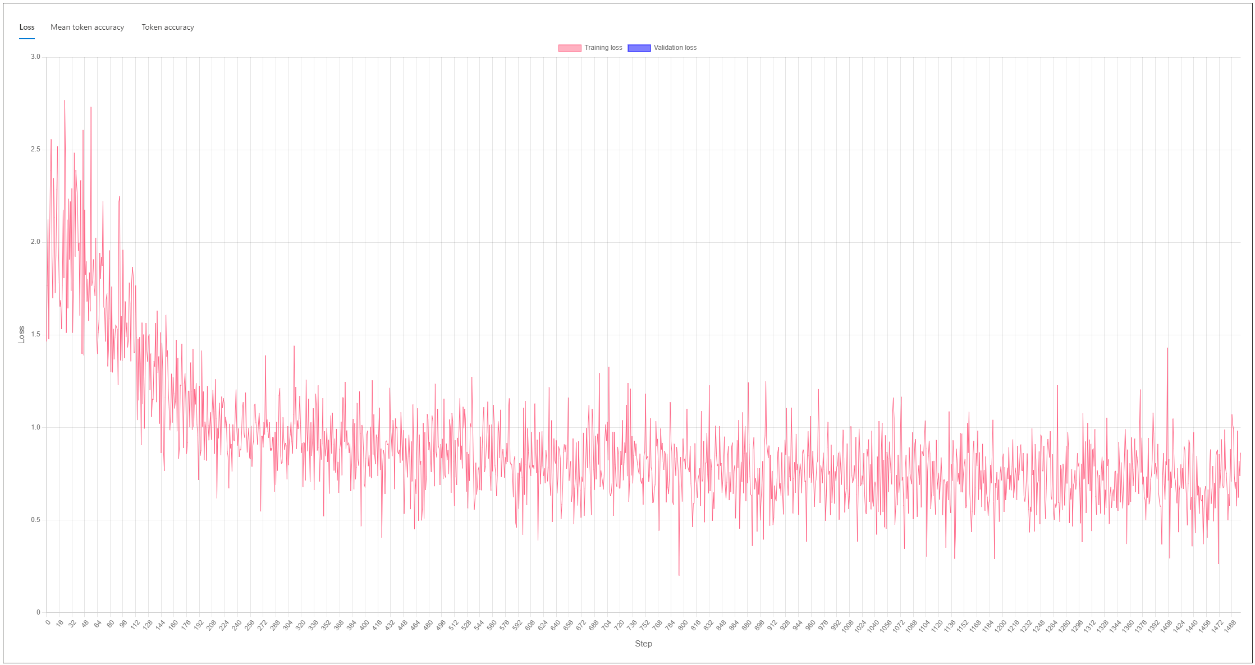Toggle the Training loss series via its label
This screenshot has width=1255, height=665.
tap(603, 48)
